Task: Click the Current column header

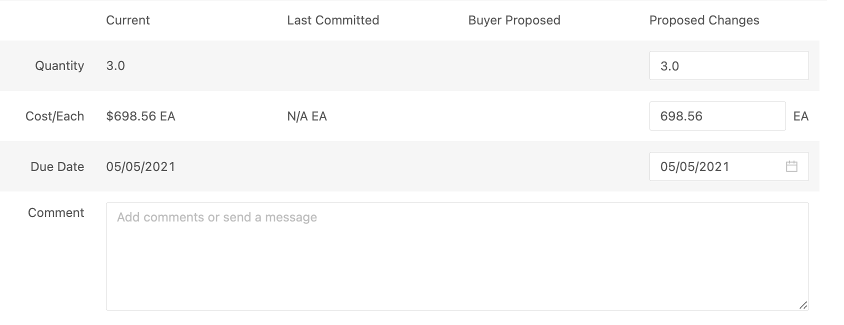Action: click(128, 20)
